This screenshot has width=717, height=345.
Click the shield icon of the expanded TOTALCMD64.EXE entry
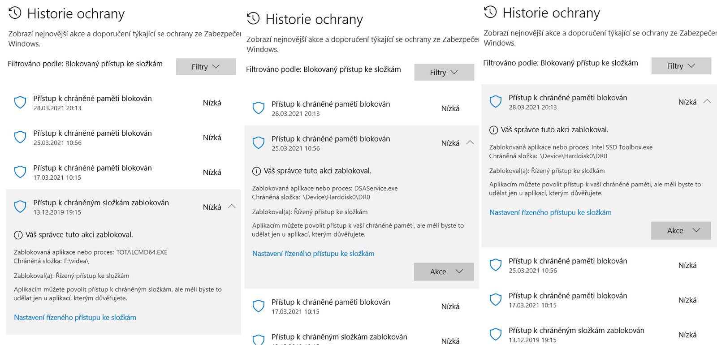point(20,207)
